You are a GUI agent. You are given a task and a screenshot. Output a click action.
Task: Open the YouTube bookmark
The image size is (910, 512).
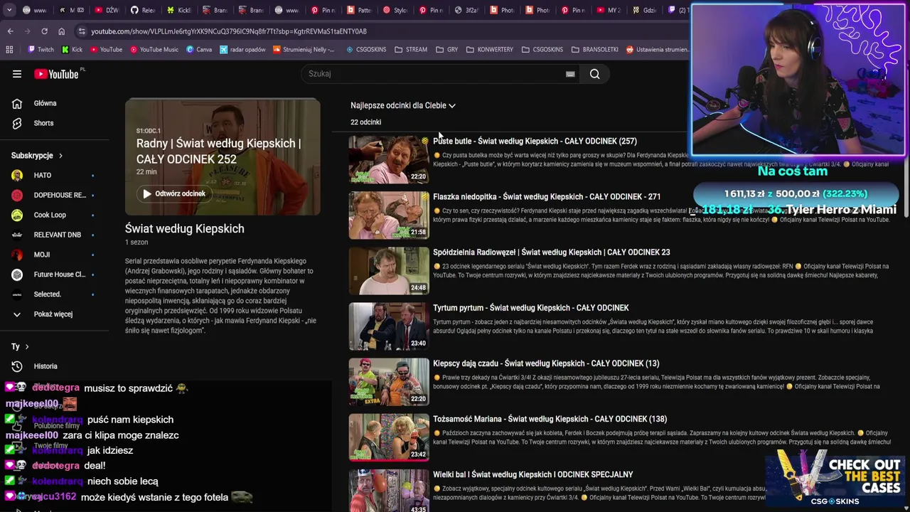[105, 50]
